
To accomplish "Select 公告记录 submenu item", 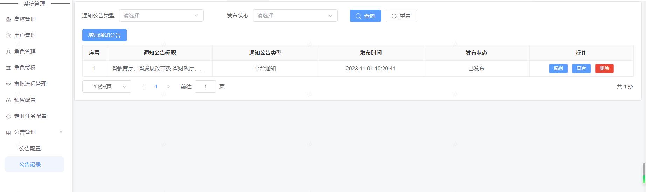I will coord(34,164).
